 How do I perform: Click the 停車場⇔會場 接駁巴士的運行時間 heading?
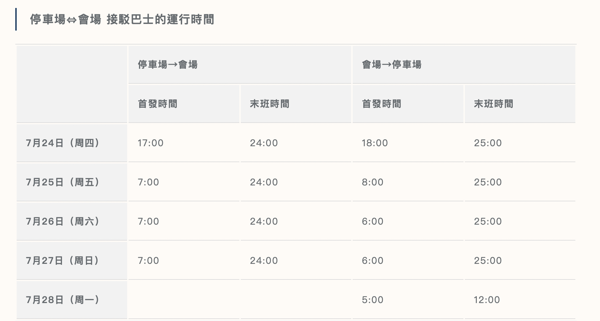pos(122,20)
